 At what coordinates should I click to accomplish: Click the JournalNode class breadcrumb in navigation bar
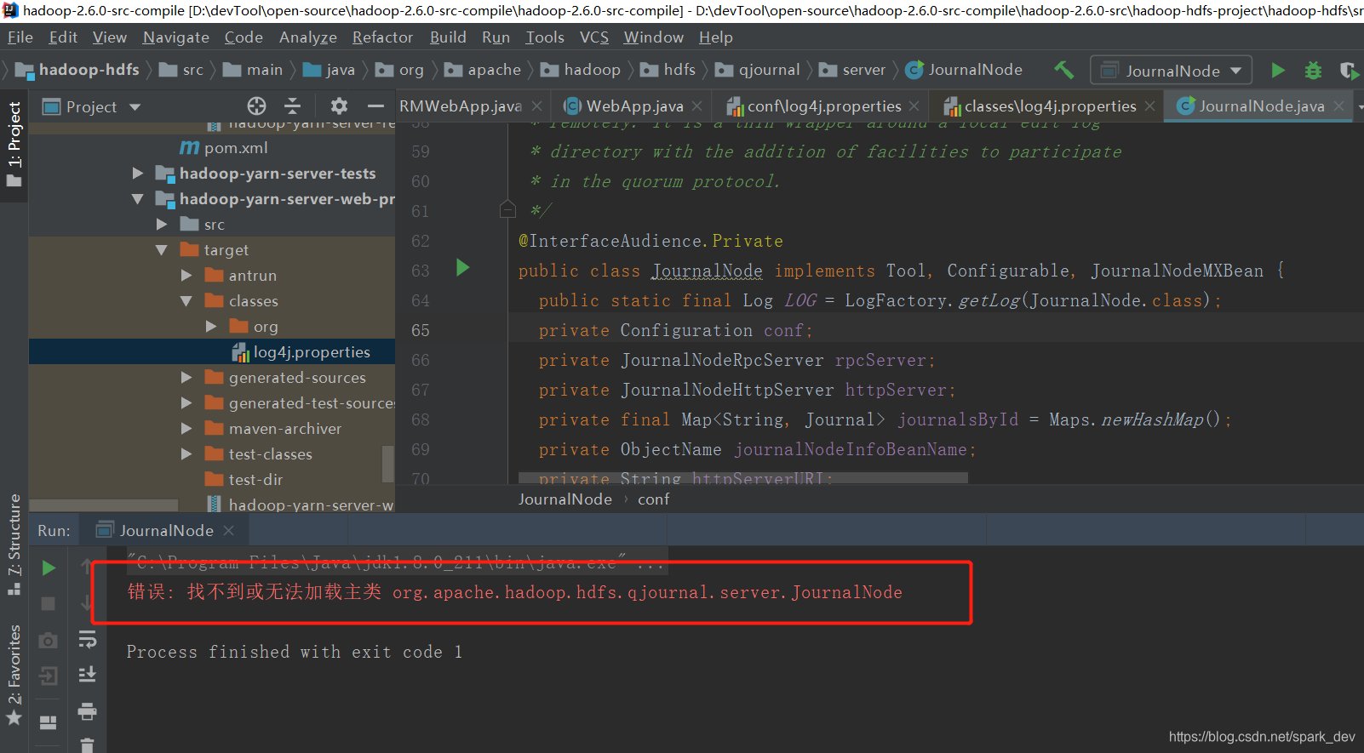(964, 70)
